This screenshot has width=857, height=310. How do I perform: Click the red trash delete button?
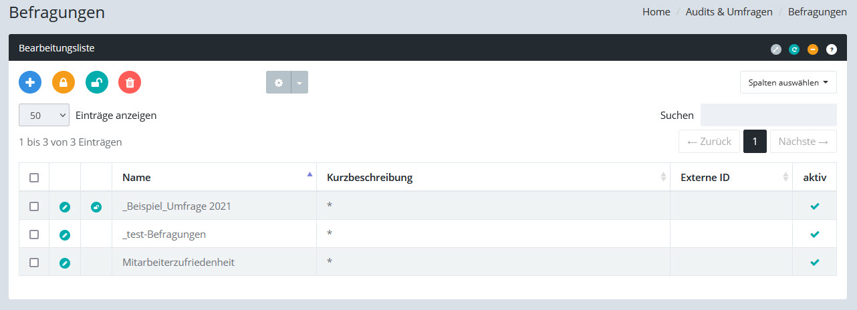pos(130,82)
